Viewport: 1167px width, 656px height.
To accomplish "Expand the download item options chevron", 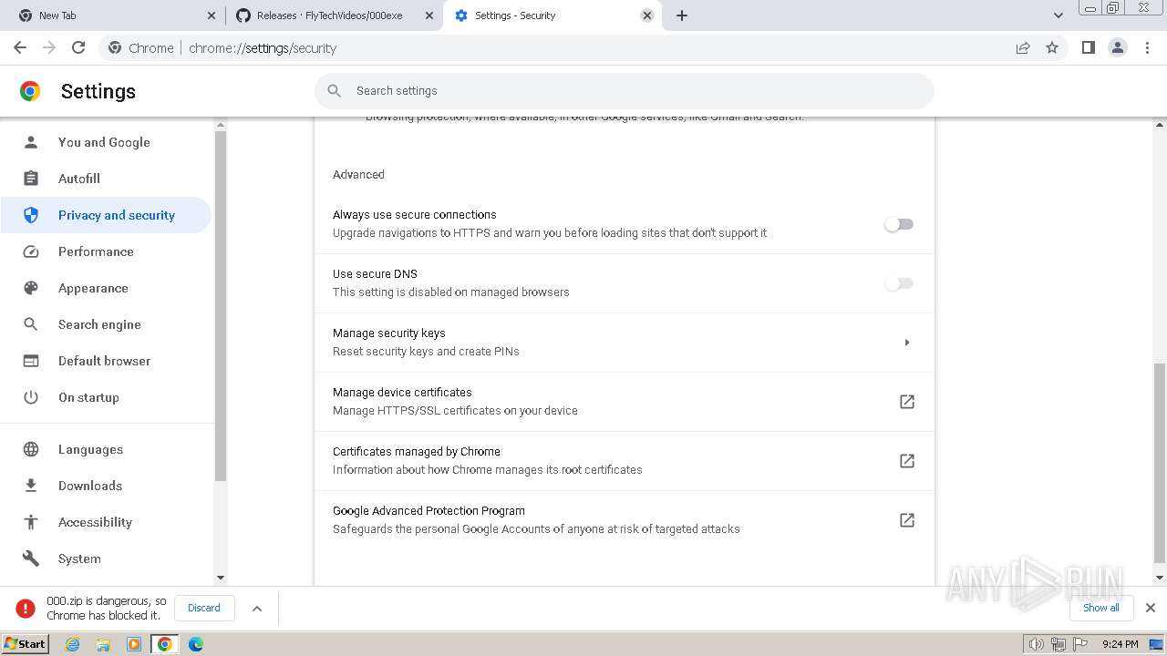I will [257, 609].
